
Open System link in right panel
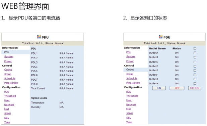pyautogui.click(x=131, y=56)
